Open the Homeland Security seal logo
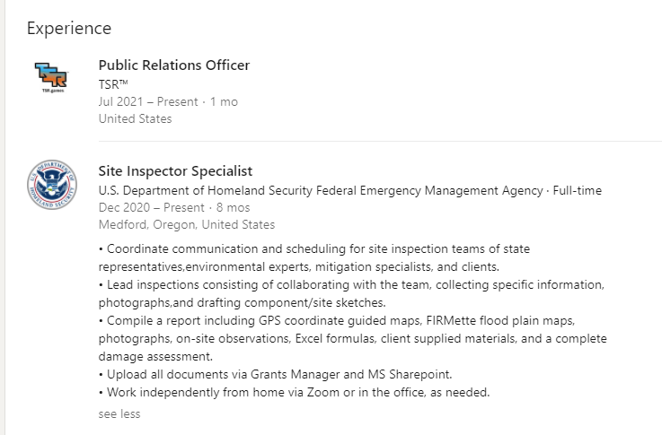The image size is (662, 435). coord(52,184)
